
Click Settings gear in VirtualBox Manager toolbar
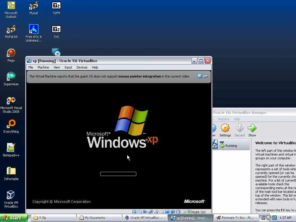[225, 130]
